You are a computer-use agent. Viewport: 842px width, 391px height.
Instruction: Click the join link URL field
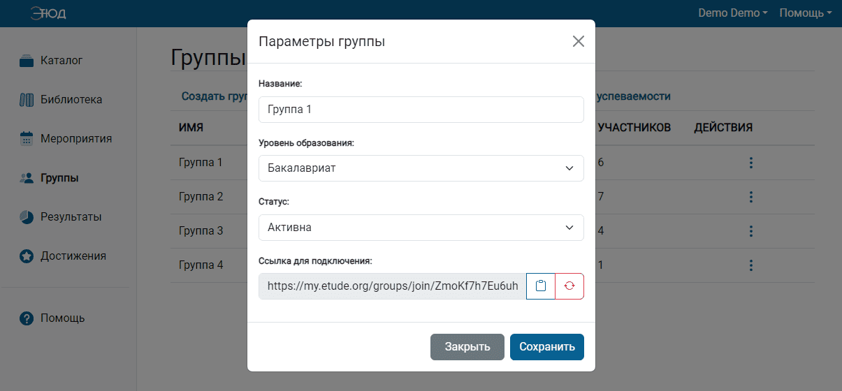[x=393, y=286]
